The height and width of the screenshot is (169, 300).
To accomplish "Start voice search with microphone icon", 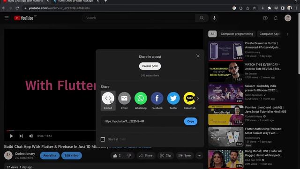I will click(215, 18).
